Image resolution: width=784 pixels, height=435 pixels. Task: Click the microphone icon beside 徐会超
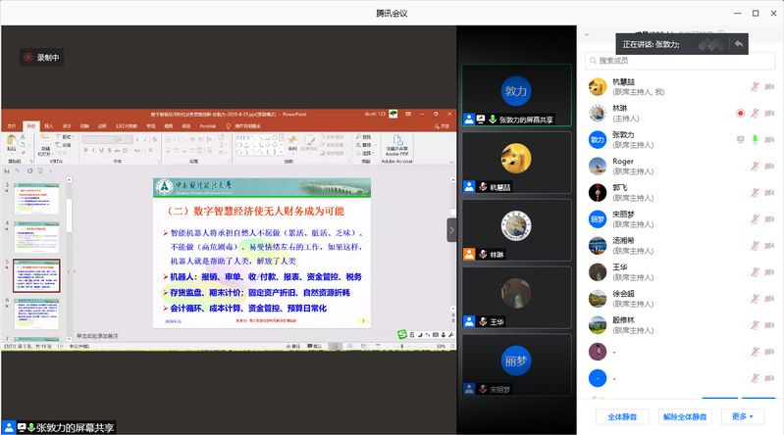(x=756, y=298)
